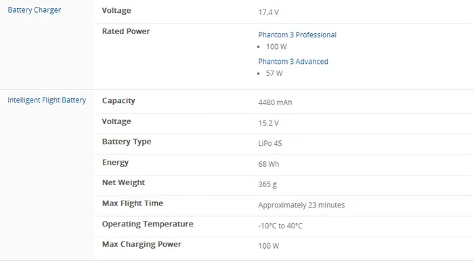This screenshot has width=474, height=261.
Task: Click the 68 Wh energy value
Action: click(x=268, y=164)
